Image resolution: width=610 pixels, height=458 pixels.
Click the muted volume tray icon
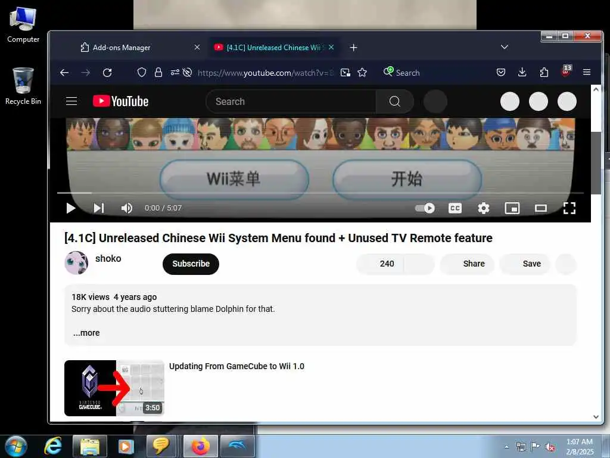tap(550, 447)
